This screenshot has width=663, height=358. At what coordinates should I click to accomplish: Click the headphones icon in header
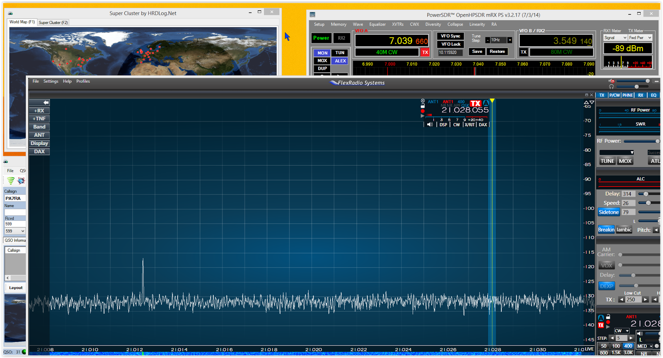click(x=611, y=87)
